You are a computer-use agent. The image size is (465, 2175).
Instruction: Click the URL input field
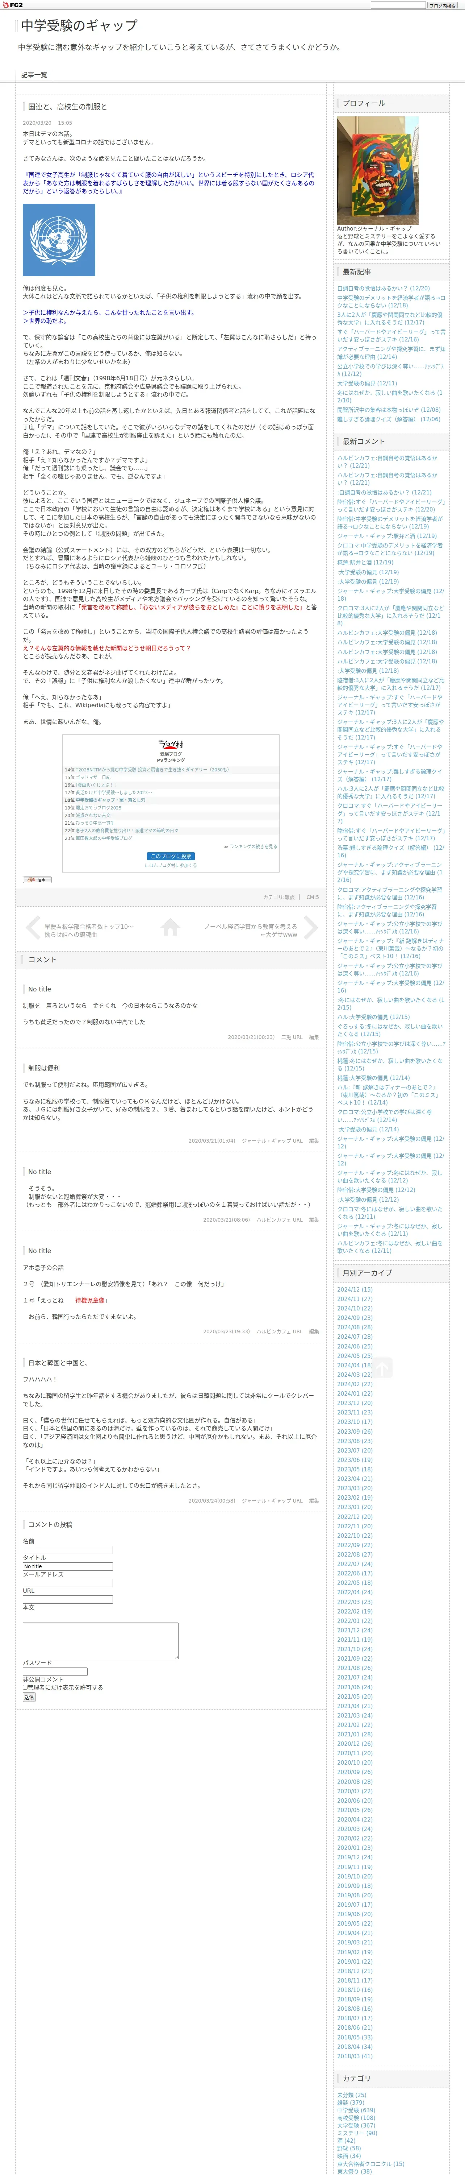pos(67,1599)
